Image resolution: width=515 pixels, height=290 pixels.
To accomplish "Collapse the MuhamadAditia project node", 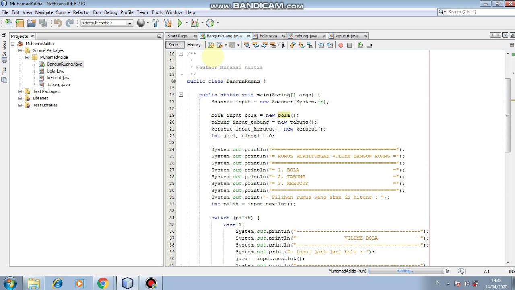I will 13,43.
